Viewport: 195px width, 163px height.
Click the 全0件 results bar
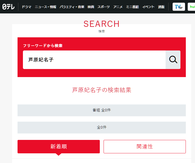pos(101,128)
